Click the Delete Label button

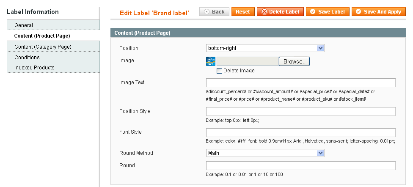point(280,12)
